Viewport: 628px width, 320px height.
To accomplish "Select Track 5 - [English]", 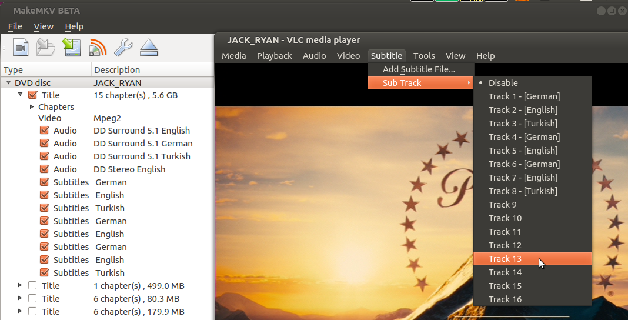I will (x=533, y=151).
